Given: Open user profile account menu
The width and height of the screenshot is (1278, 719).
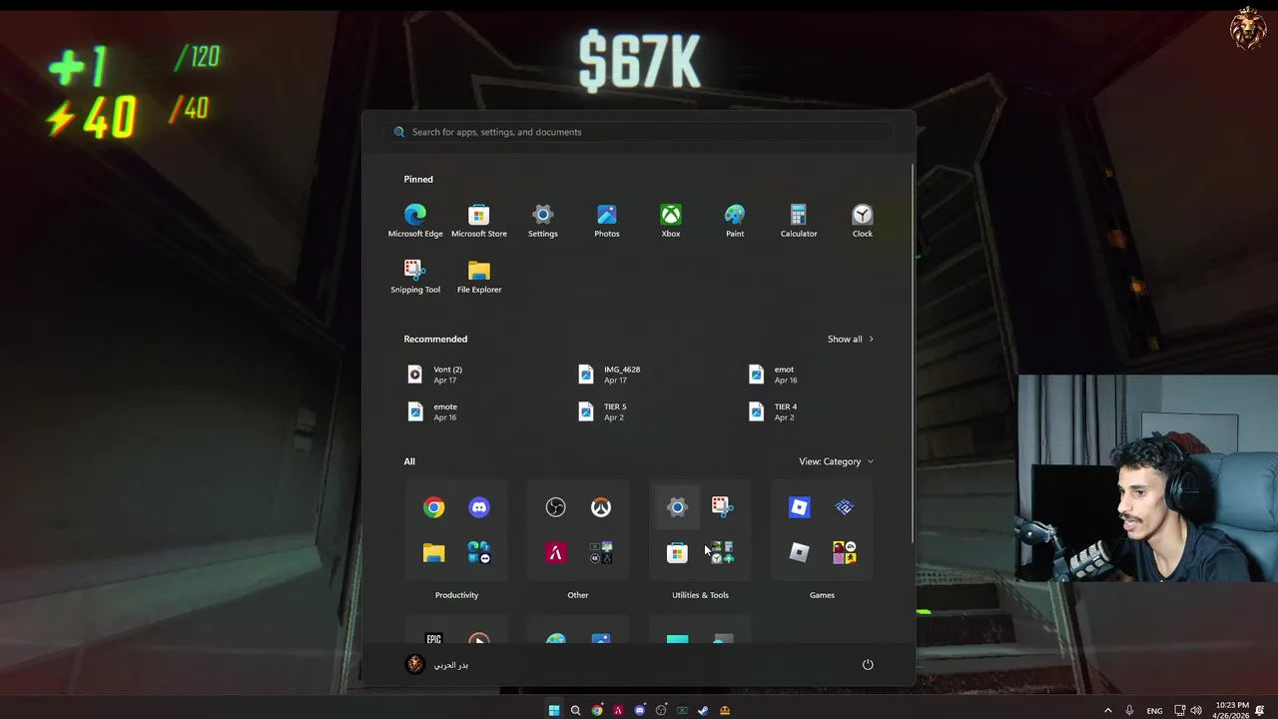Looking at the screenshot, I should 437,665.
